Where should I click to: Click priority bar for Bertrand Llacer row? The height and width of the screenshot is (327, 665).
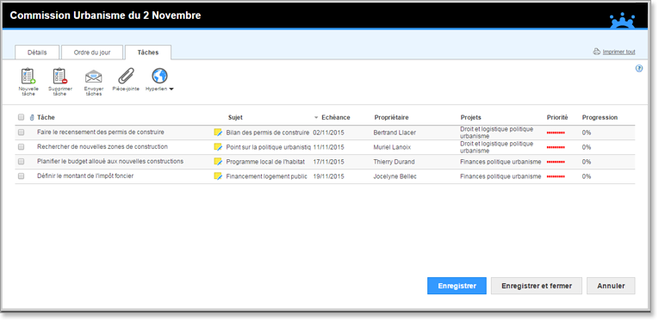pyautogui.click(x=556, y=133)
